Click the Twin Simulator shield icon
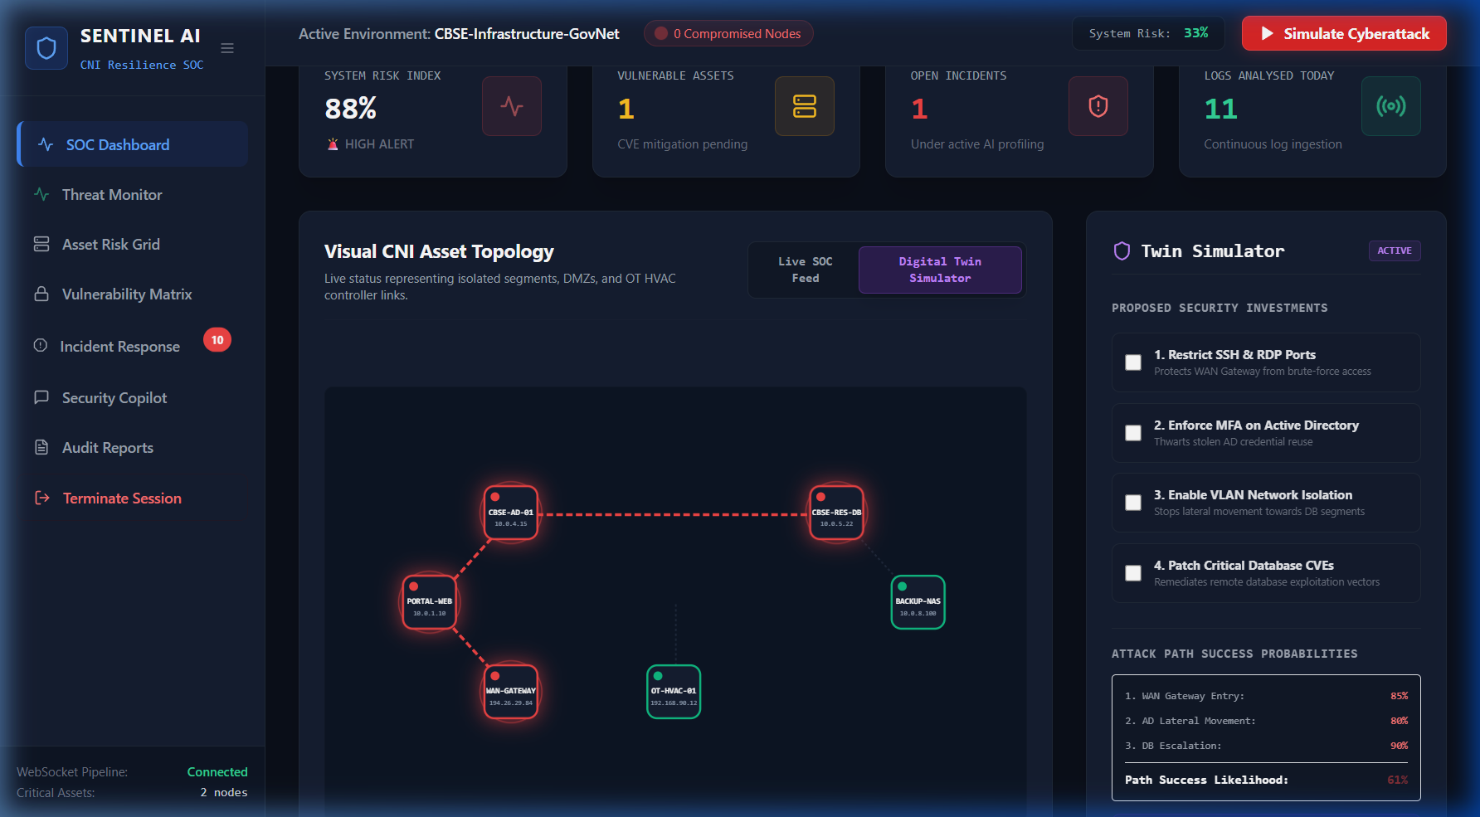This screenshot has width=1480, height=817. click(1122, 251)
